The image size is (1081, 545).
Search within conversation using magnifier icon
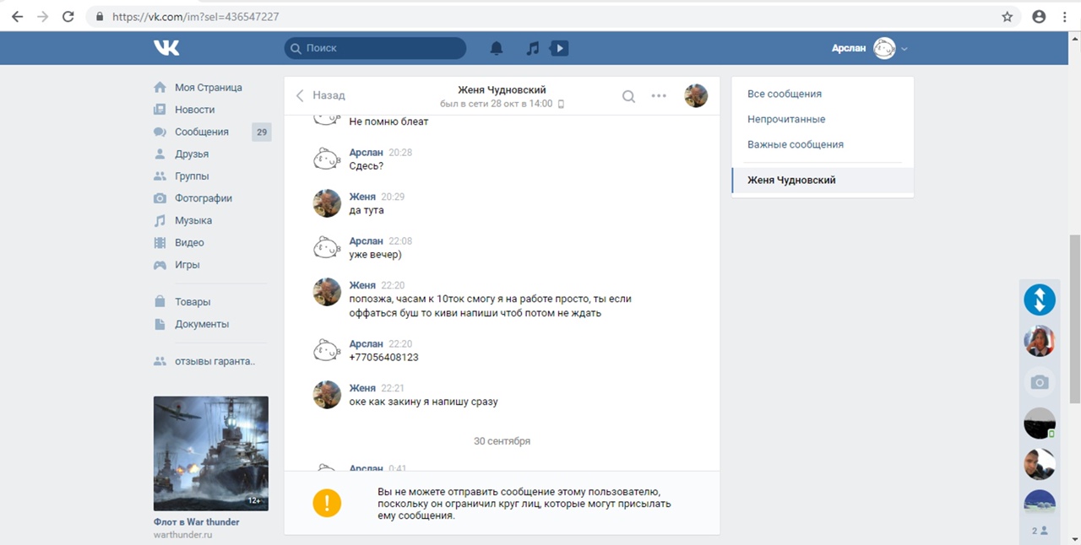[x=628, y=96]
